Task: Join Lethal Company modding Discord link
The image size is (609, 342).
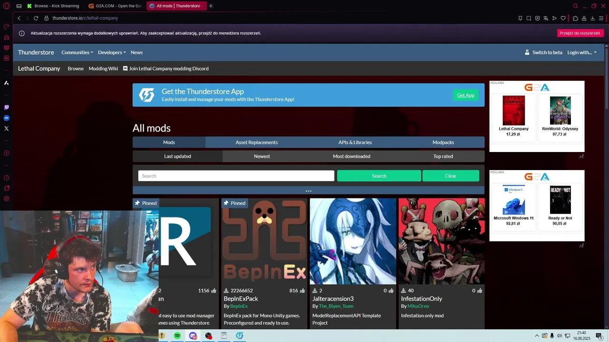Action: click(166, 68)
